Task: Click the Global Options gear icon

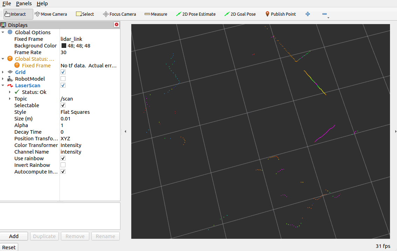Action: coord(10,32)
